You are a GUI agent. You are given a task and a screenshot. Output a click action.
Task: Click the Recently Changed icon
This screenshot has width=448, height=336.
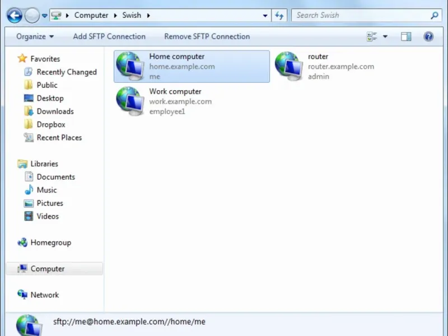[29, 72]
